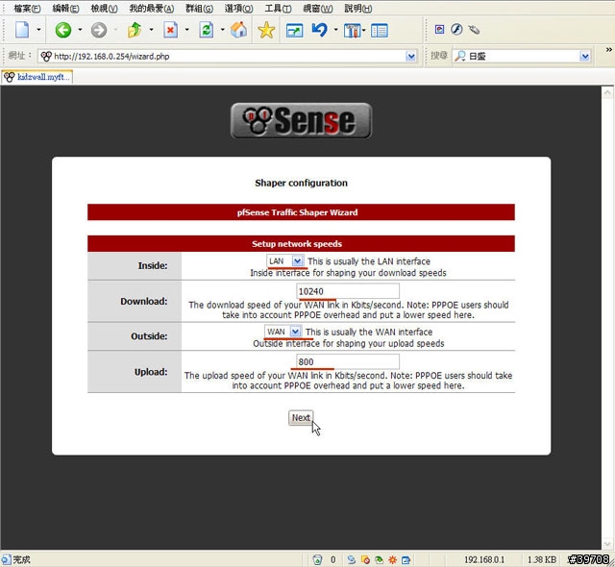This screenshot has width=615, height=567.
Task: Click the 完成 status text
Action: [x=21, y=559]
